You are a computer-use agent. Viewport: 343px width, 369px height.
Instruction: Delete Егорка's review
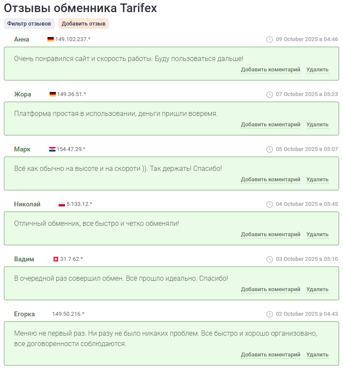pyautogui.click(x=317, y=355)
